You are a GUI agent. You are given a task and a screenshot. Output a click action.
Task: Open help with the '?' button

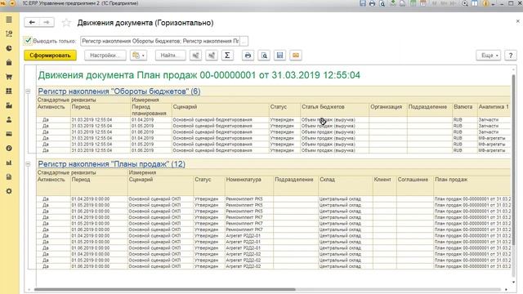coord(511,56)
